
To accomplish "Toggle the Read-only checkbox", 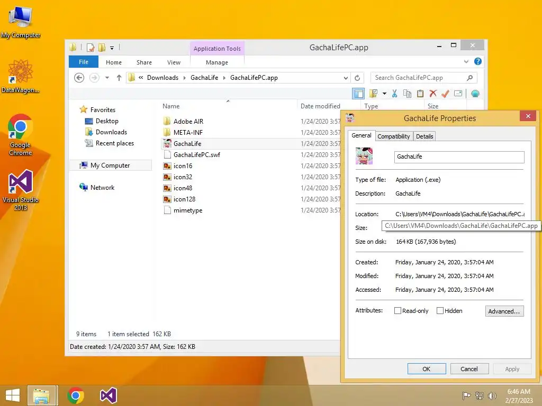I will click(398, 311).
